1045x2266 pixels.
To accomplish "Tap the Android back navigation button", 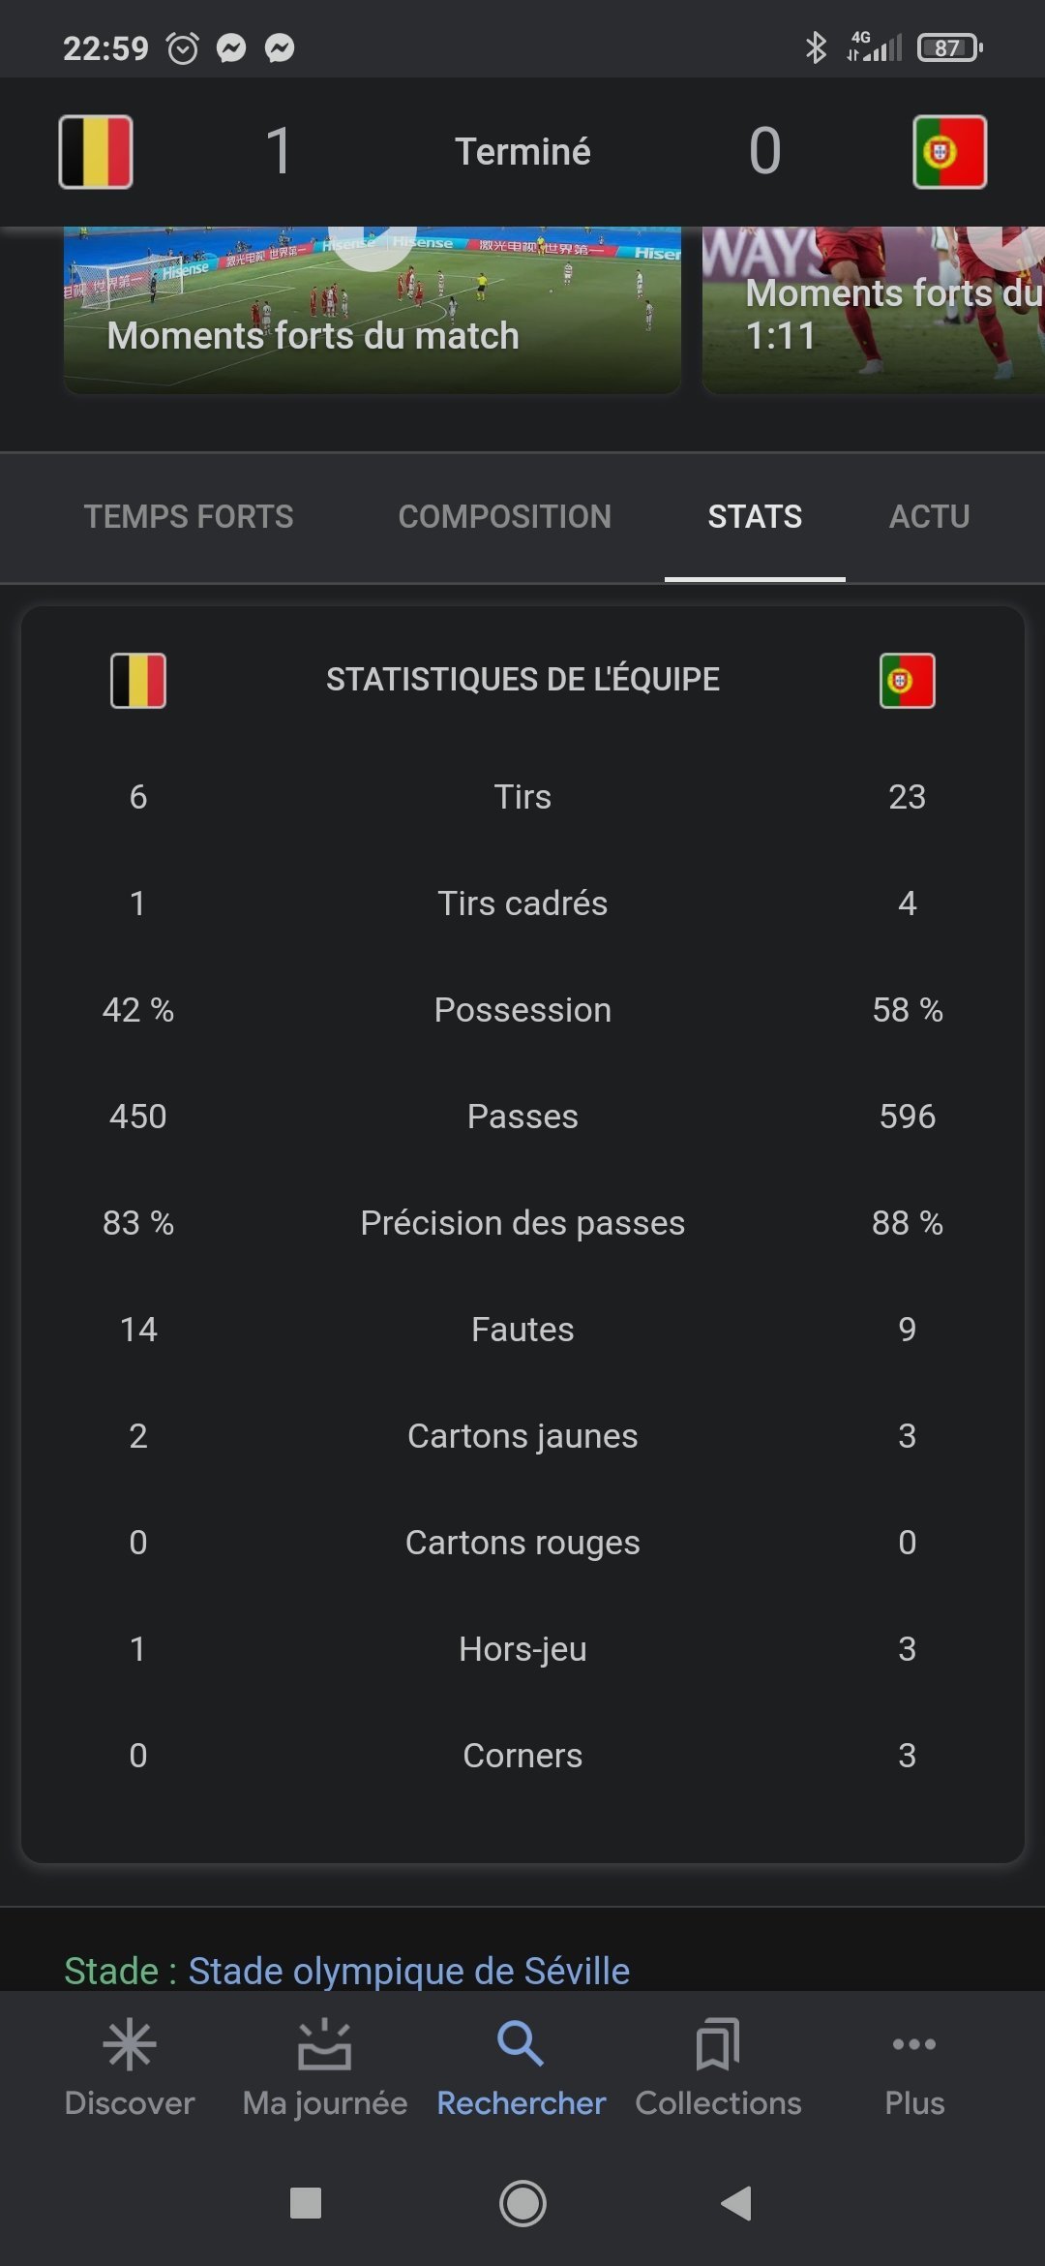I will point(737,2203).
